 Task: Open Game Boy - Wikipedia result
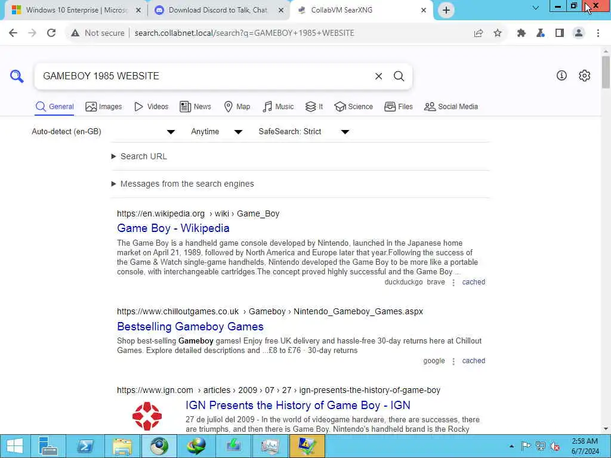point(173,228)
